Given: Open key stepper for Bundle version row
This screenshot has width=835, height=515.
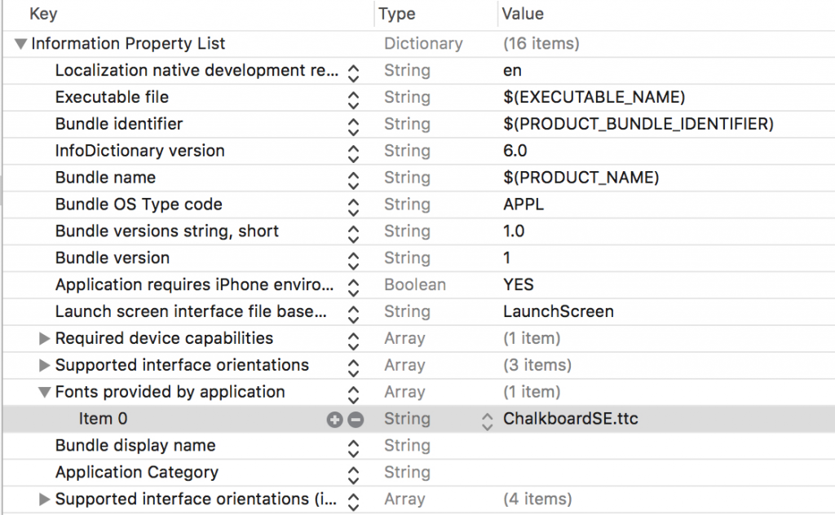Looking at the screenshot, I should click(x=353, y=260).
